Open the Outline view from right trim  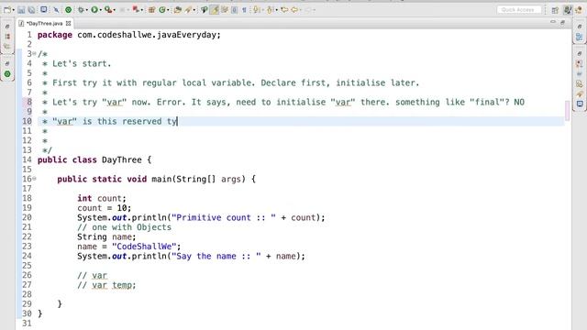[580, 37]
